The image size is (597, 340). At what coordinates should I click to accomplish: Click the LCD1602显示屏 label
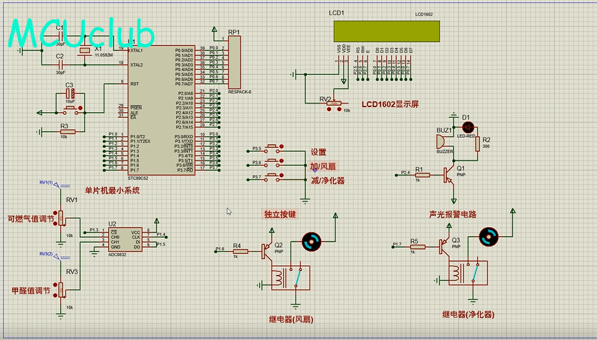390,105
